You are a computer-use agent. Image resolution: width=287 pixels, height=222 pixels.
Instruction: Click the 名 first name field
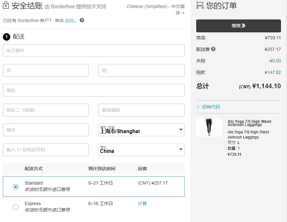pos(46,70)
